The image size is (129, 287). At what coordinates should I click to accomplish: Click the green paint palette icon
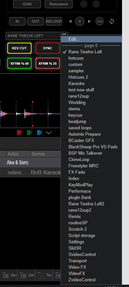(30, 133)
